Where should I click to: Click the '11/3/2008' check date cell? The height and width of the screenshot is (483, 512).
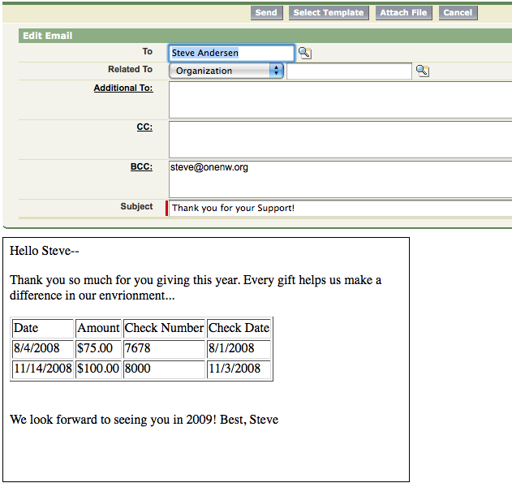[x=239, y=369]
